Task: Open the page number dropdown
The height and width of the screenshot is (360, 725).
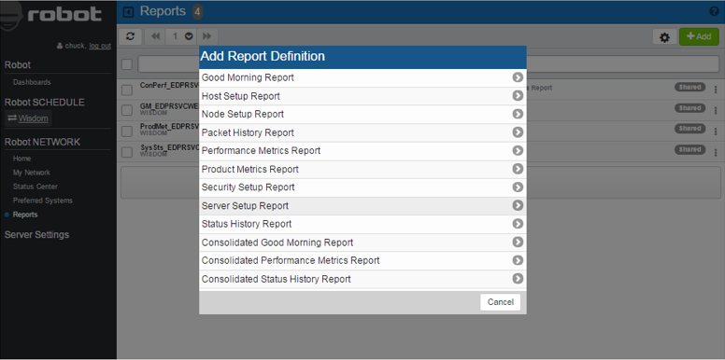Action: click(181, 36)
